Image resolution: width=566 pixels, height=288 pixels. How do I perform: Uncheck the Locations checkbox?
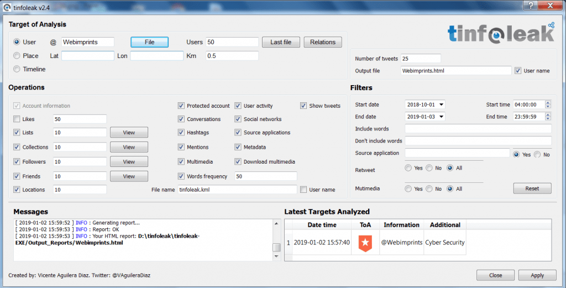[17, 190]
